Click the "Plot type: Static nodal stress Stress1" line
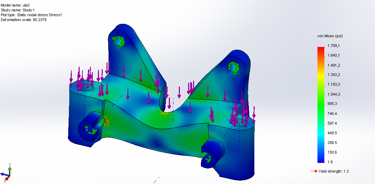375x184 pixels. click(31, 15)
